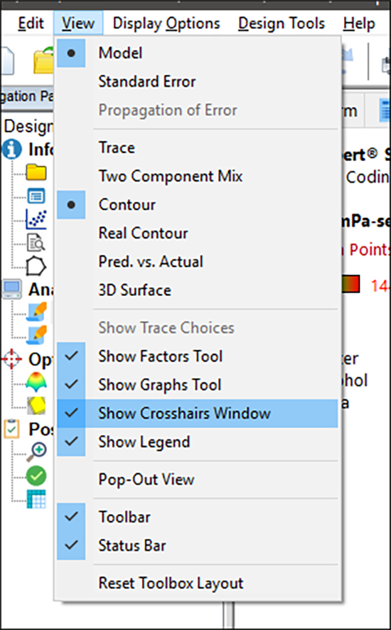Image resolution: width=391 pixels, height=630 pixels.
Task: Click the rainbow surface Numerical optimization icon
Action: (36, 382)
